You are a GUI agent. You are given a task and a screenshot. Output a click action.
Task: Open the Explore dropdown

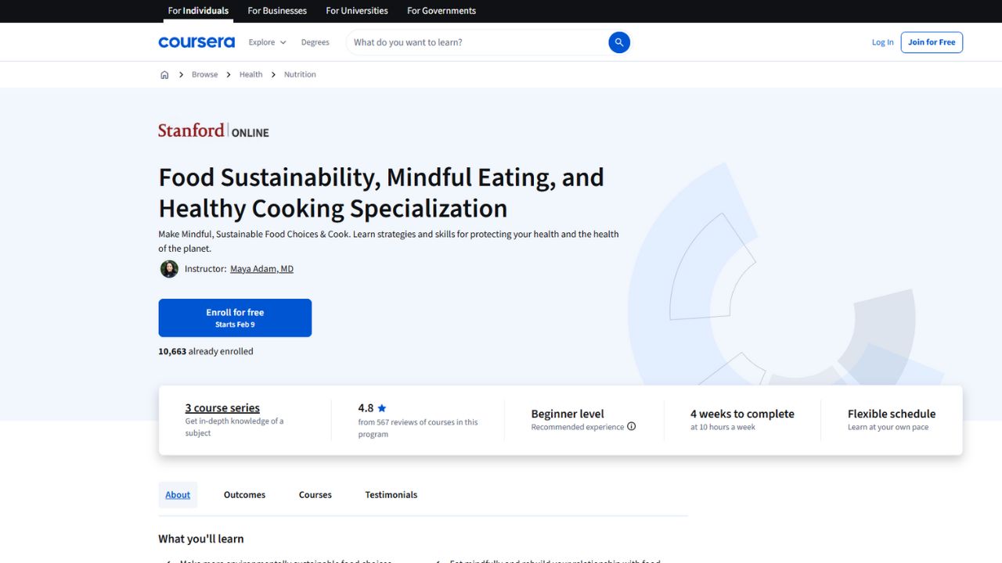coord(266,41)
